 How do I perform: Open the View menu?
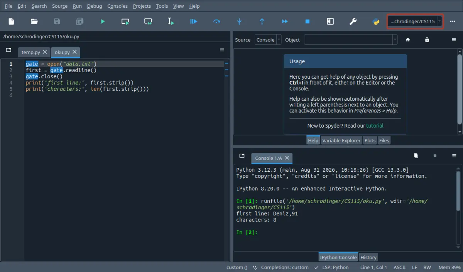178,6
